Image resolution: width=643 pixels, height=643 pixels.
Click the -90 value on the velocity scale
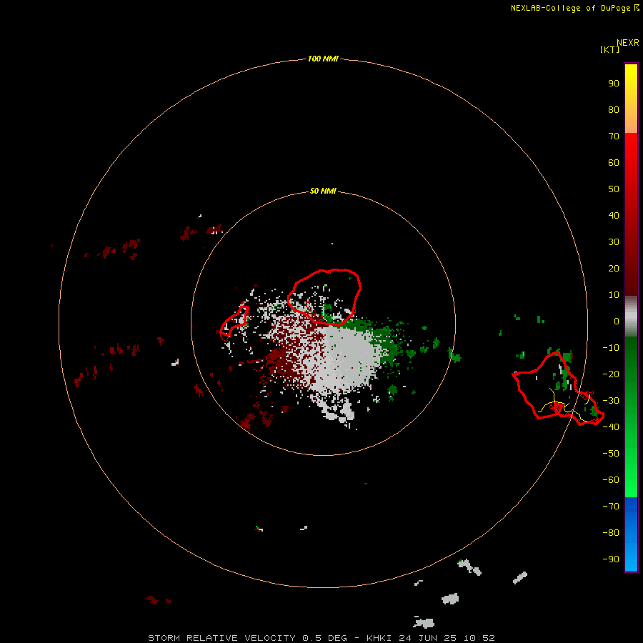[611, 559]
